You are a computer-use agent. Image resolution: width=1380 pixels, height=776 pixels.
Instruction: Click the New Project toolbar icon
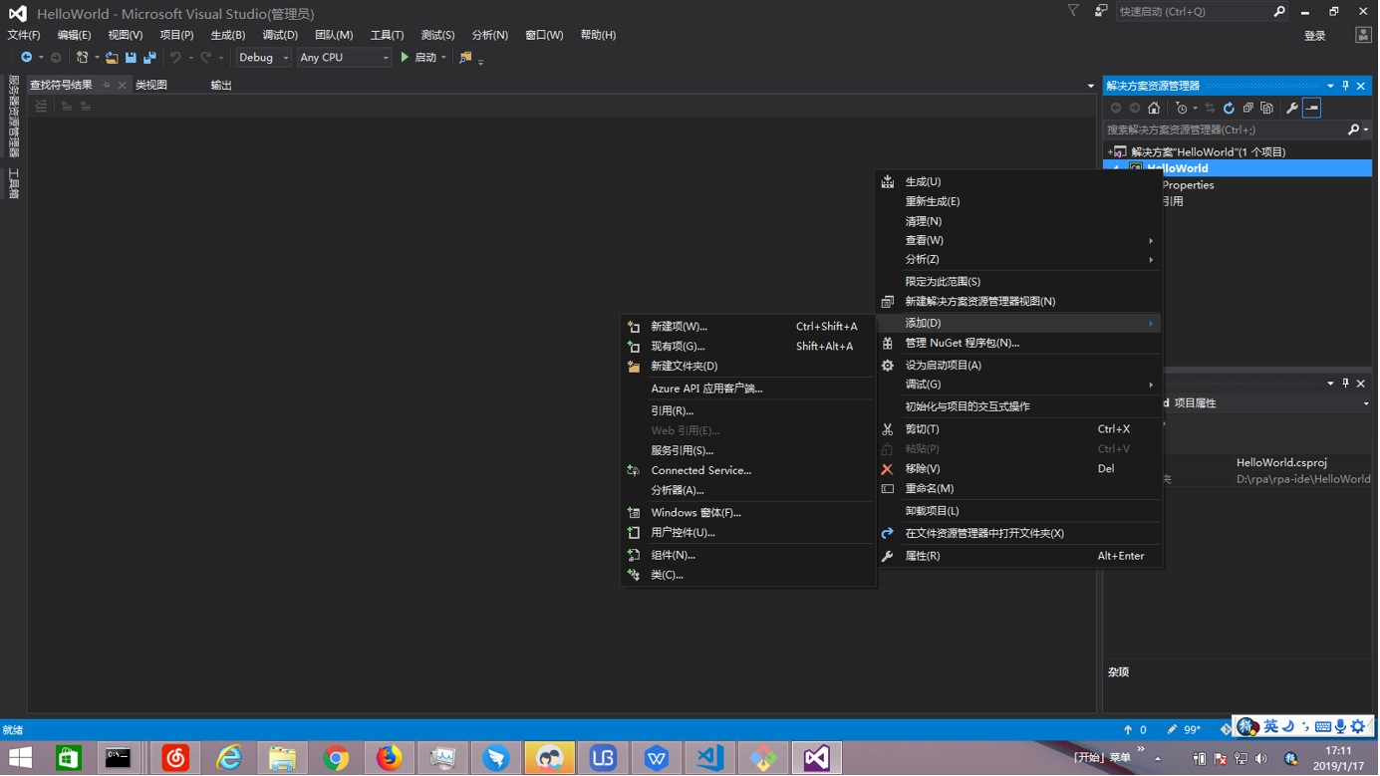coord(83,58)
